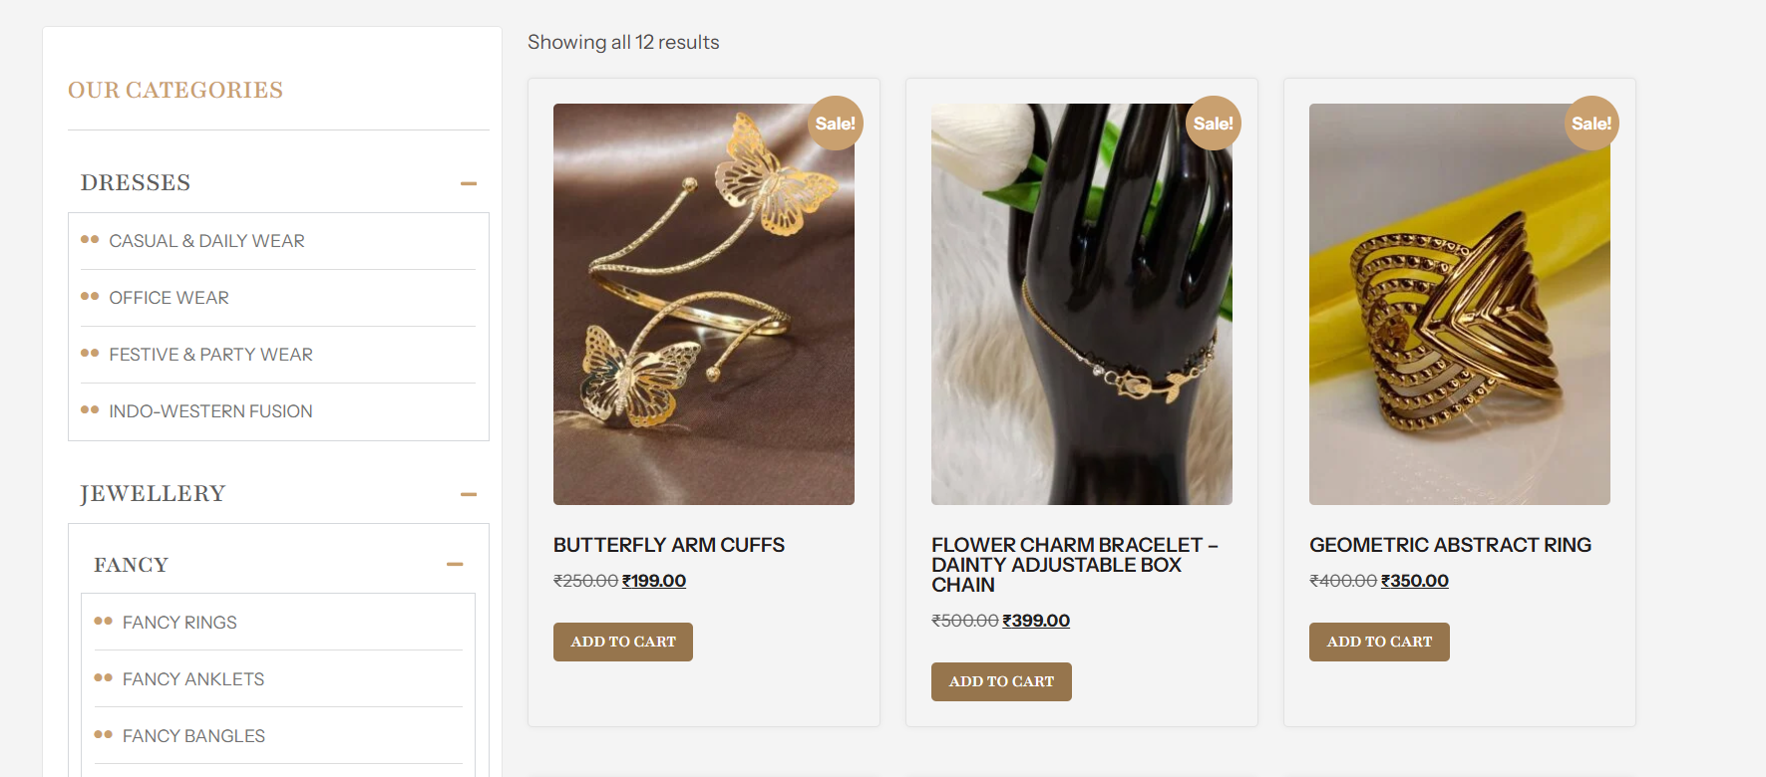Add Flower Charm Bracelet to cart
The height and width of the screenshot is (777, 1766).
[x=1001, y=681]
